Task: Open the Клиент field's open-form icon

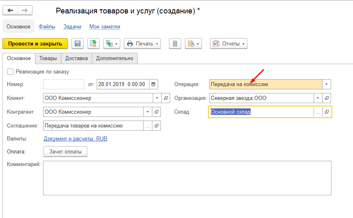Action: point(166,98)
